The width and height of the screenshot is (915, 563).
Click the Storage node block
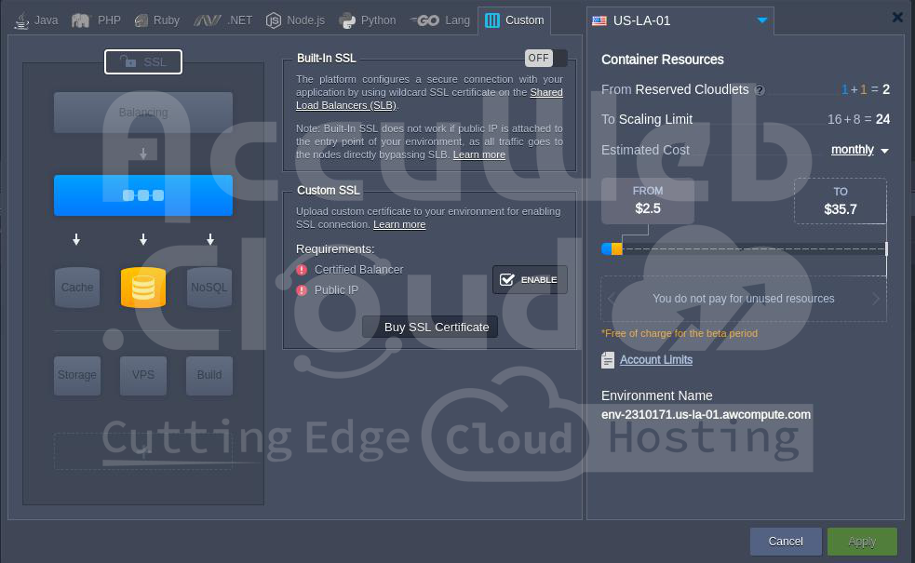[77, 375]
